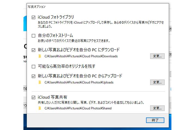
Task: Click the iCloud フォトライブラリ label
Action: pos(56,17)
